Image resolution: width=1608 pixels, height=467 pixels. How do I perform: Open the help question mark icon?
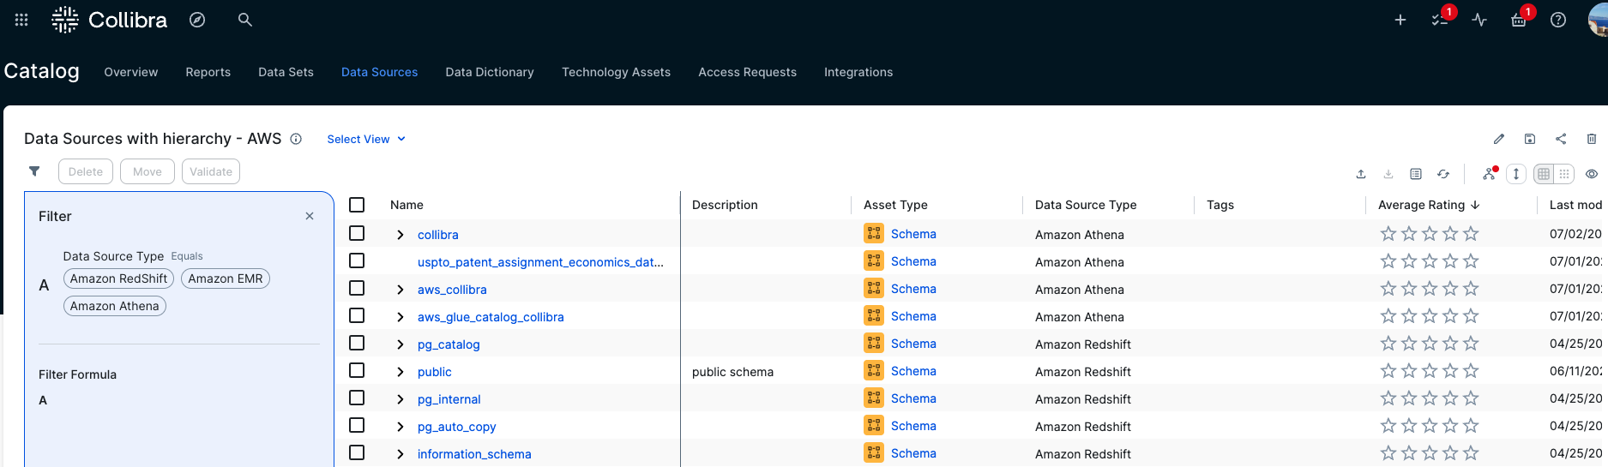(1558, 20)
